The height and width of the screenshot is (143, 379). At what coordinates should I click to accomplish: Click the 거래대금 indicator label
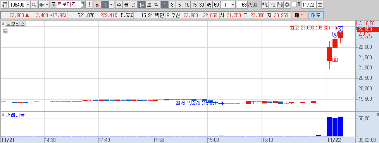16,115
